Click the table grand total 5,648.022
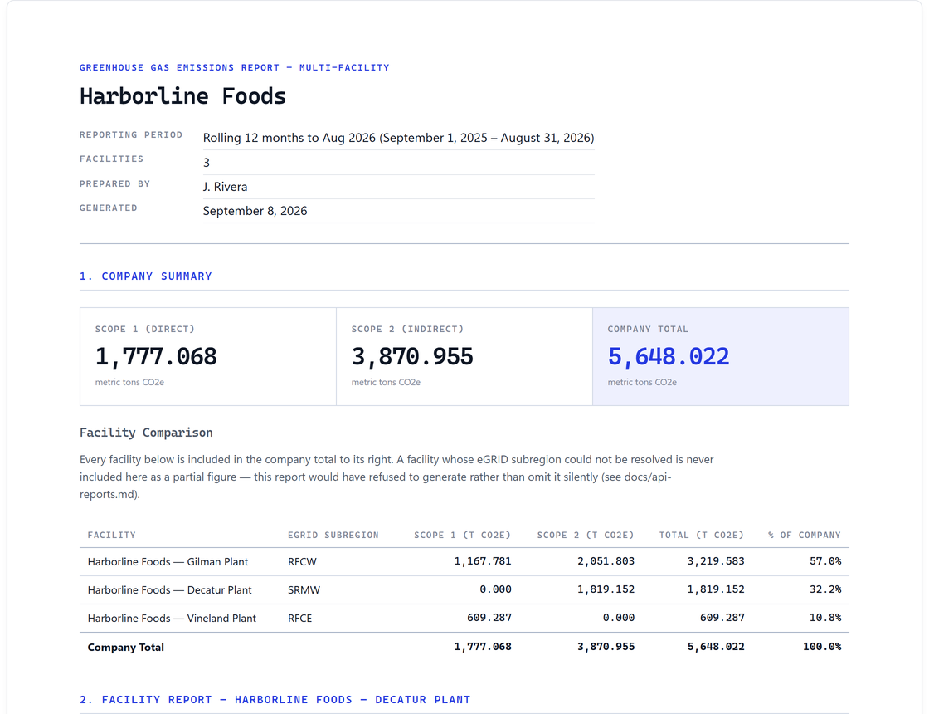929x714 pixels. point(716,647)
